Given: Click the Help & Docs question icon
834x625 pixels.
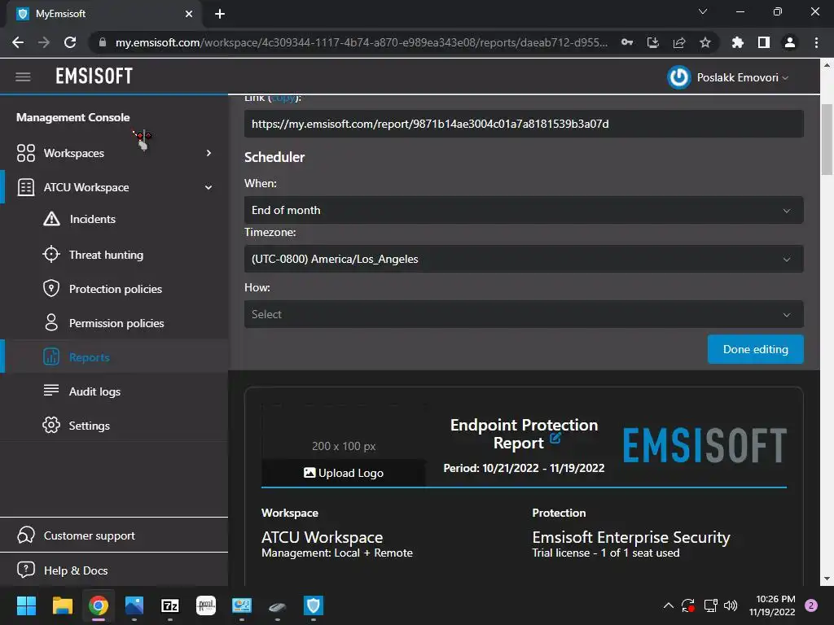Looking at the screenshot, I should (26, 570).
